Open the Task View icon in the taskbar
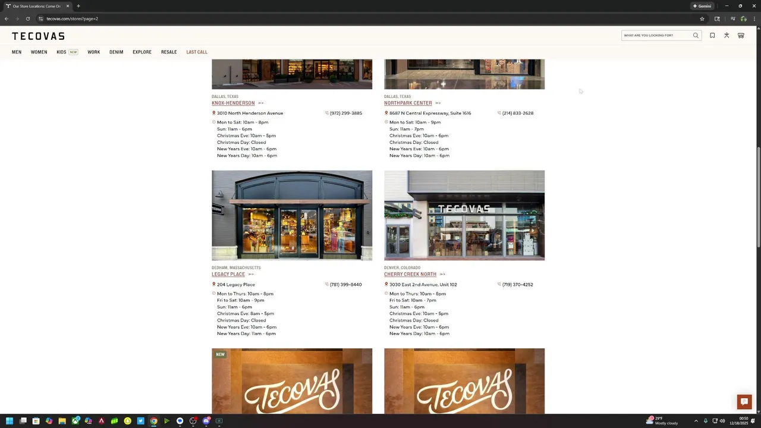 coord(23,421)
